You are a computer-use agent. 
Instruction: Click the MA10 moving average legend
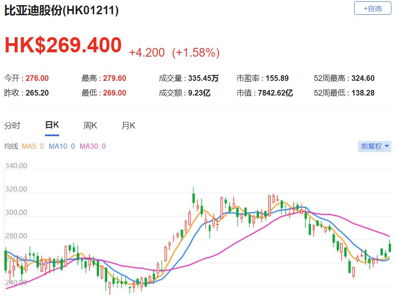coord(62,146)
